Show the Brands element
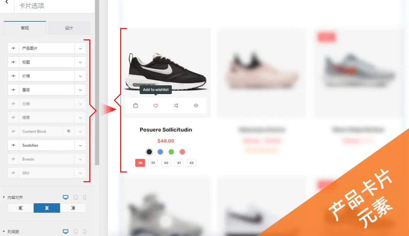The height and width of the screenshot is (236, 409). pyautogui.click(x=14, y=159)
